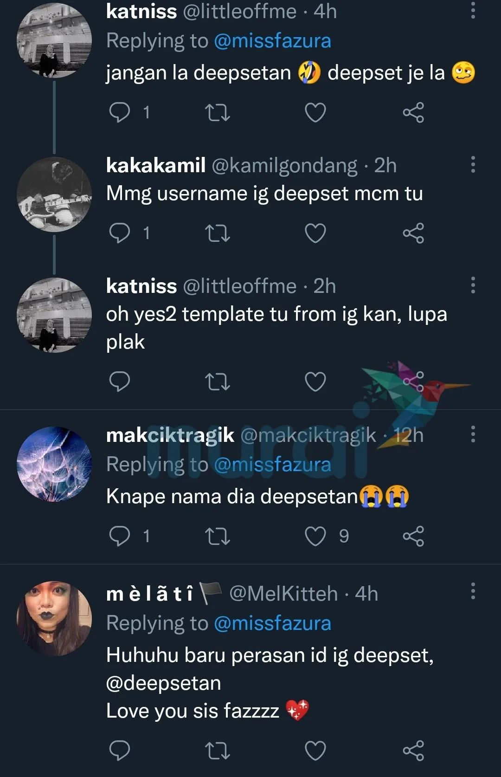Screen dimensions: 501x777
Task: Open the @deepsetan mention in mèlãtî's tweet
Action: [163, 683]
